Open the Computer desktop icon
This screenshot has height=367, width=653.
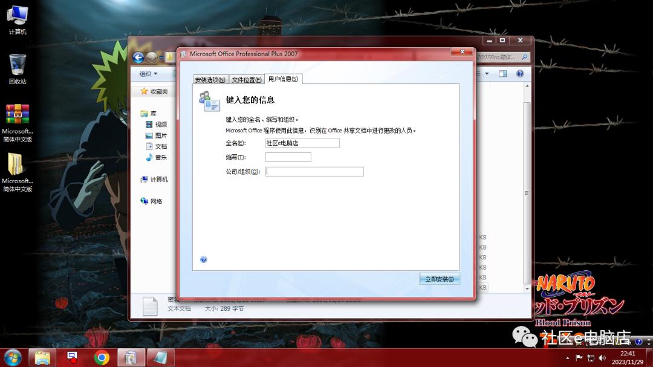coord(17,20)
